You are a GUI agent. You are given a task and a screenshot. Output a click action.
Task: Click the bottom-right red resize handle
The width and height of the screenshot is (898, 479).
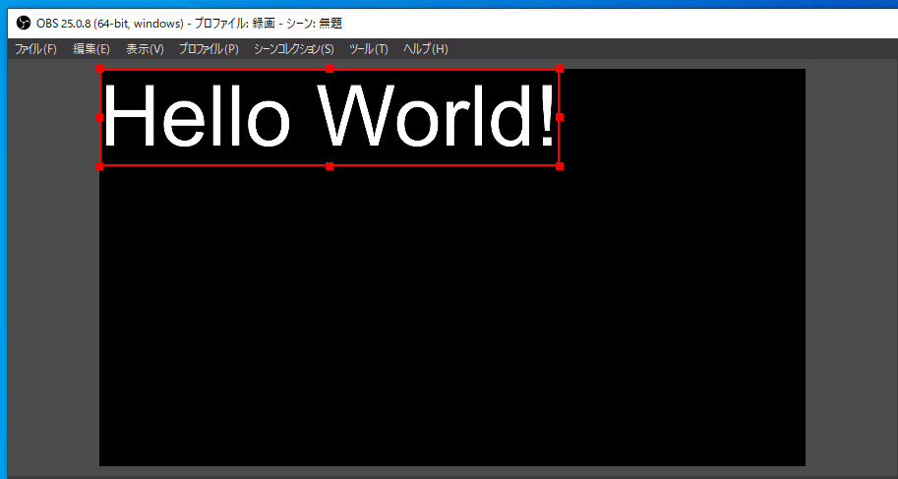click(560, 166)
